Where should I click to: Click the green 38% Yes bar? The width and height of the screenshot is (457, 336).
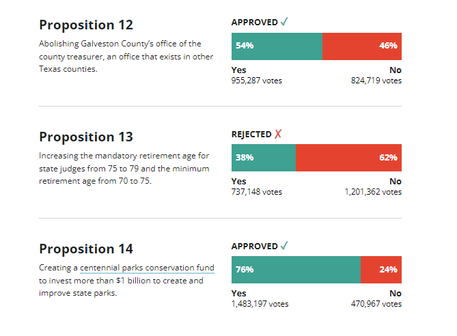[x=264, y=158]
